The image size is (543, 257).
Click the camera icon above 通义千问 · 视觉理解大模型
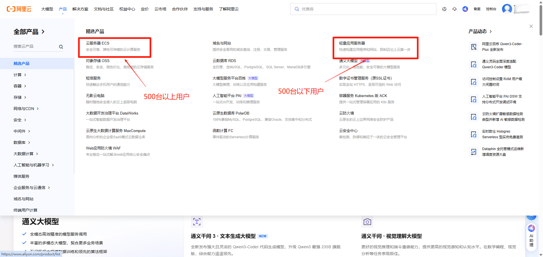[x=367, y=222]
